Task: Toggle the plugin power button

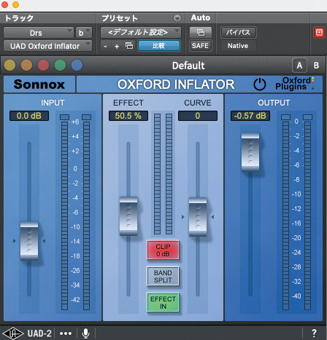Action: coord(260,84)
